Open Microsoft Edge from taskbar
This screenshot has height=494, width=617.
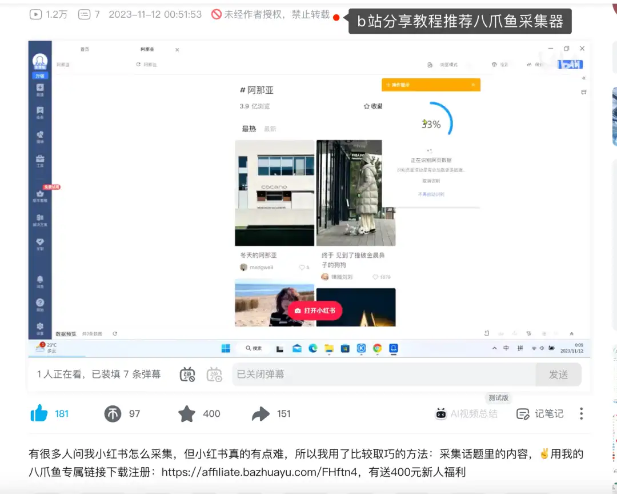point(313,348)
